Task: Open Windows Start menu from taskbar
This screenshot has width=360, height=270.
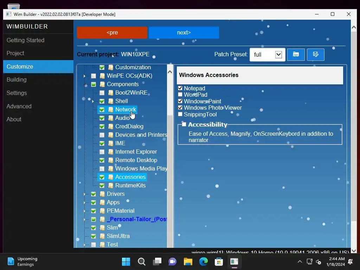Action: 126,262
